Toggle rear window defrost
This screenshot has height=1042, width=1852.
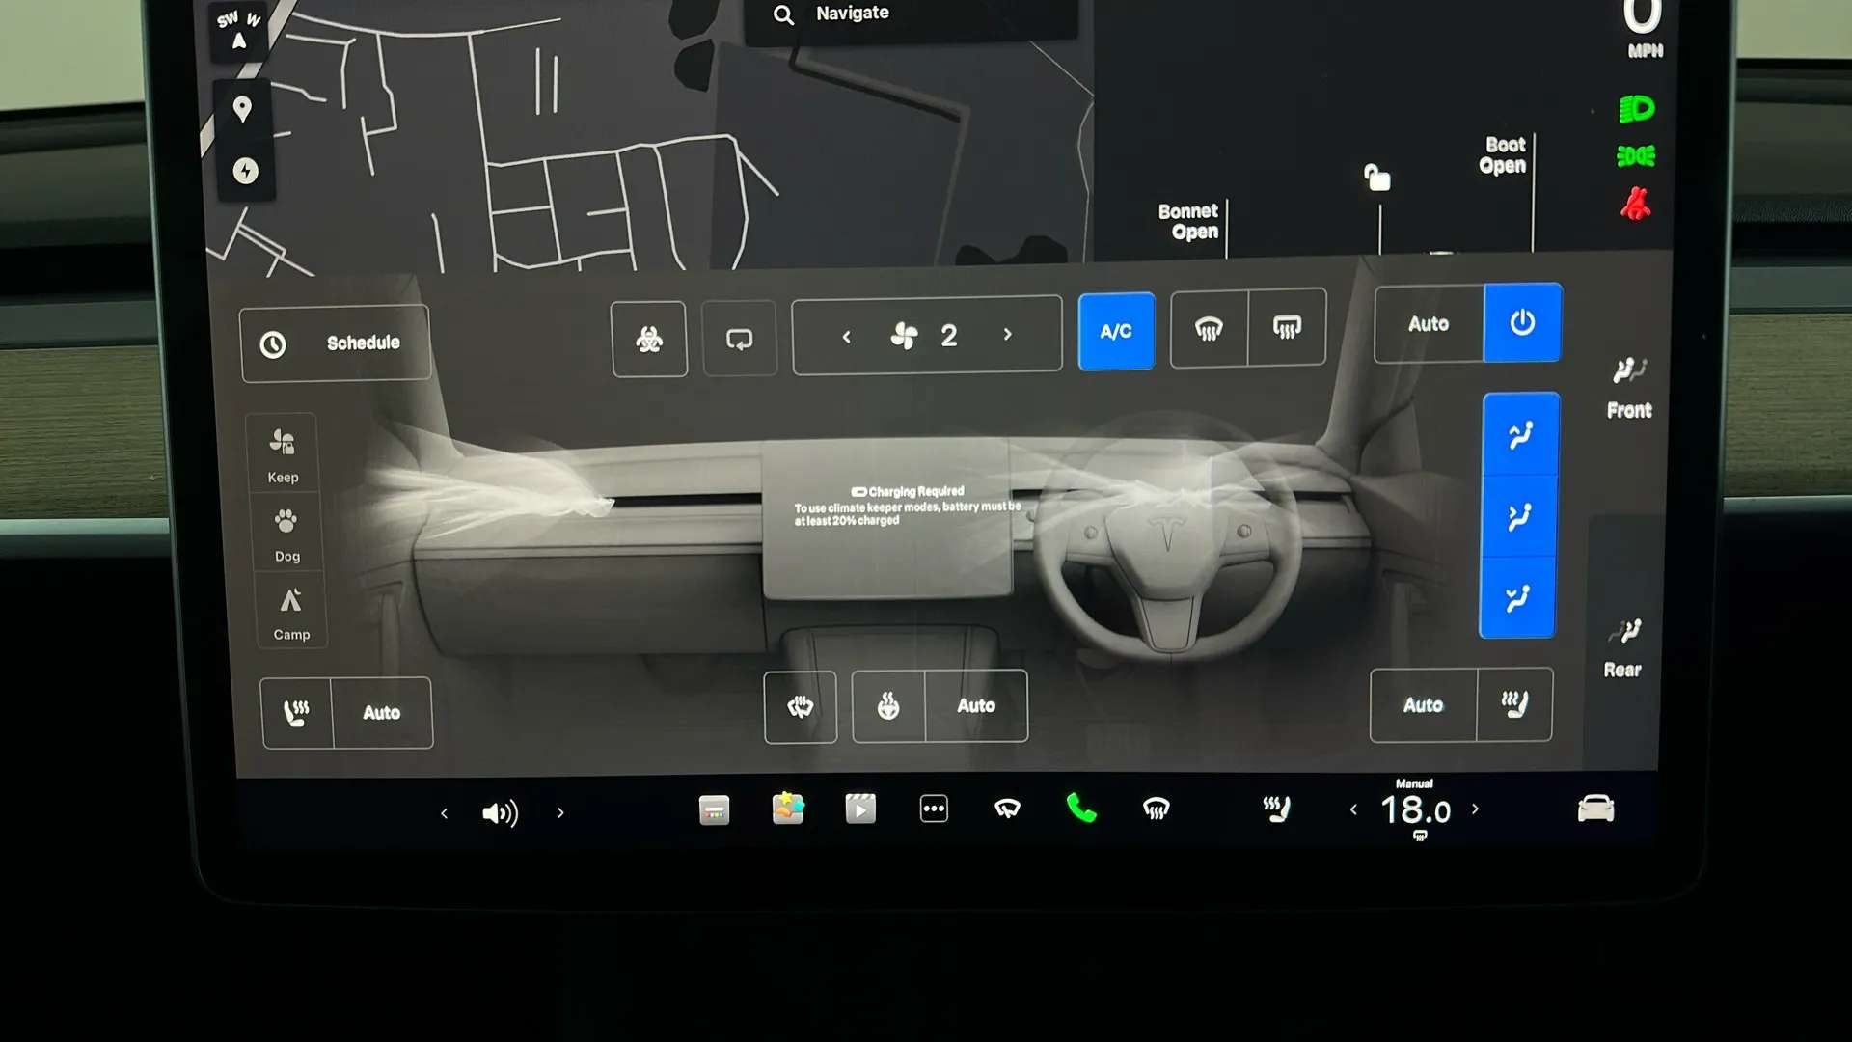coord(1287,327)
